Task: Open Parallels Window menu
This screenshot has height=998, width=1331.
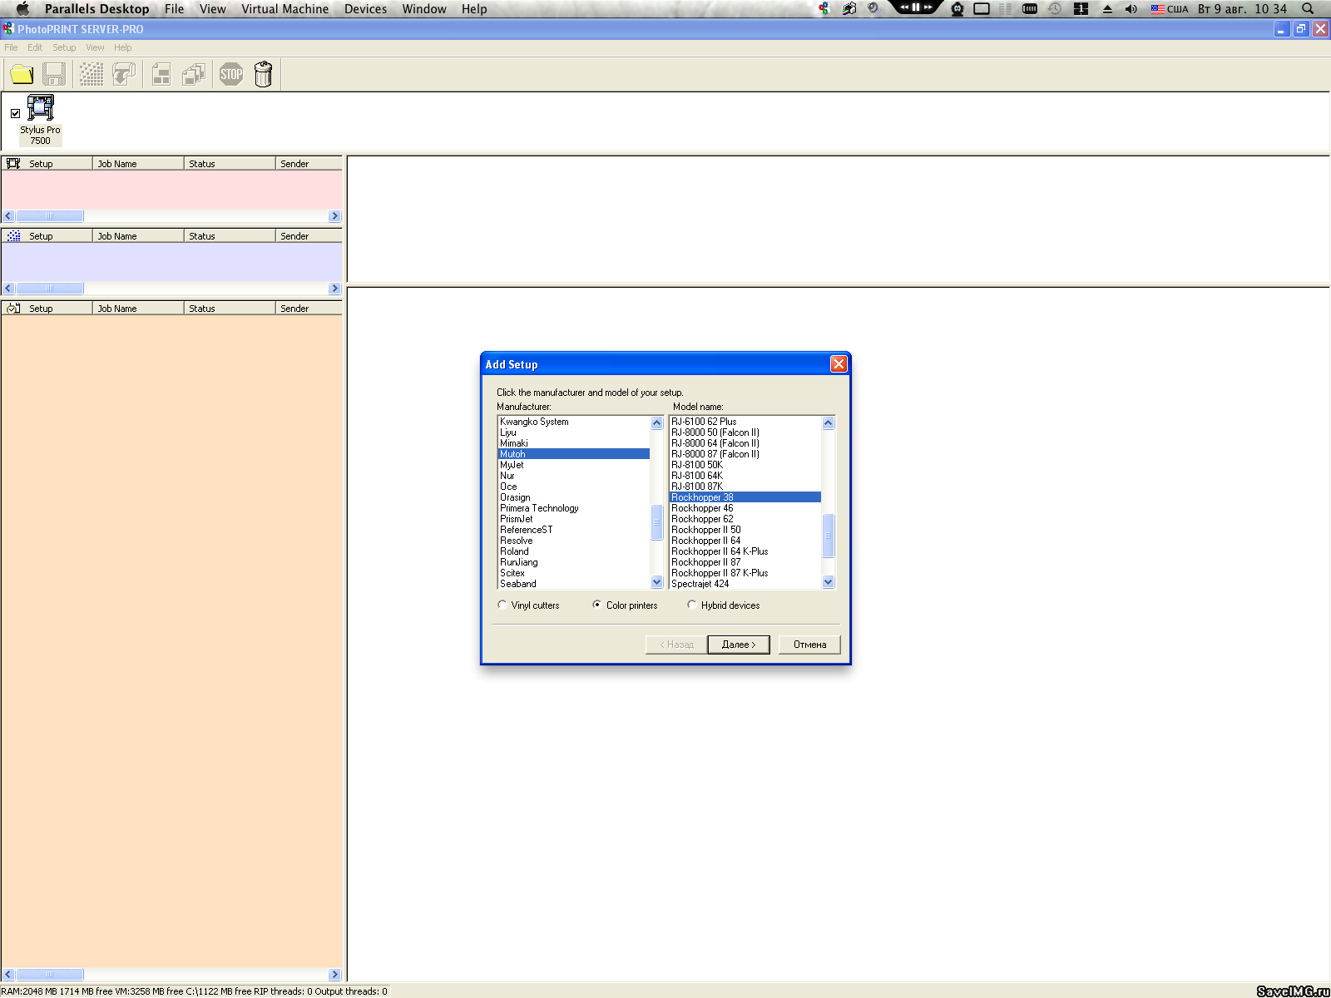Action: point(424,9)
